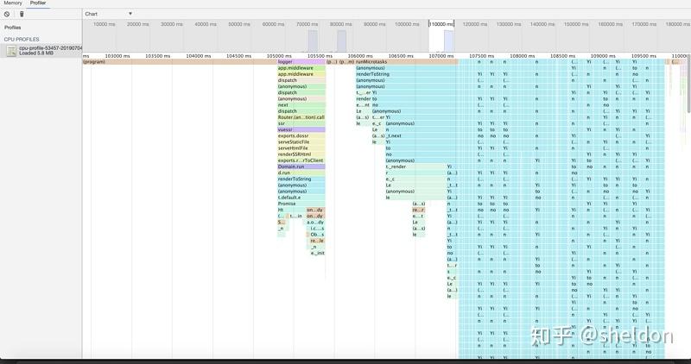
Task: Select the serveHtmlFile flame bar
Action: pyautogui.click(x=301, y=148)
